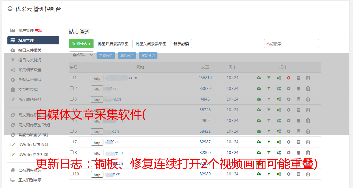353x188 pixels.
Task: Click the filter icon in row 83870
Action: (269, 89)
